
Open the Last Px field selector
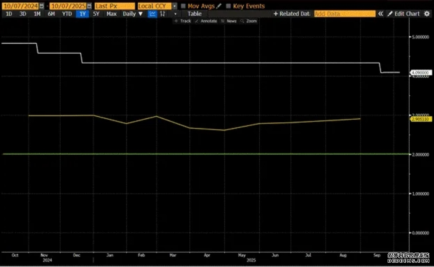pos(115,6)
